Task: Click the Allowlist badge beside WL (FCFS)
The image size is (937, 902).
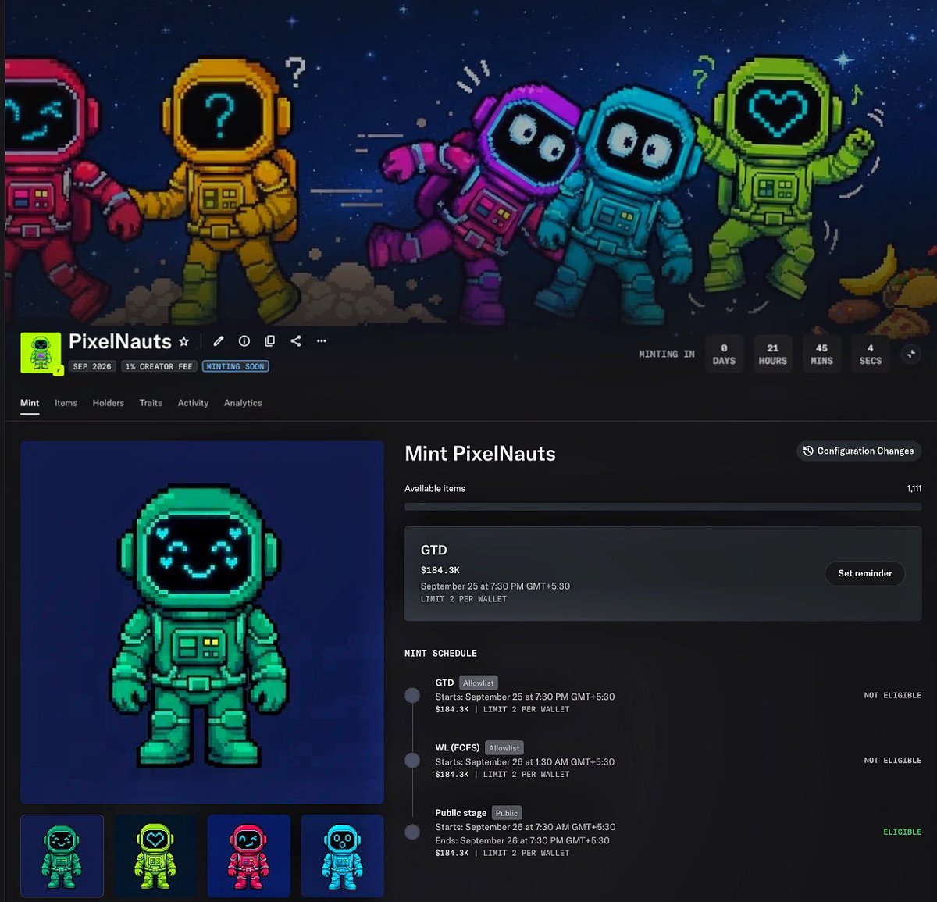Action: pos(504,748)
